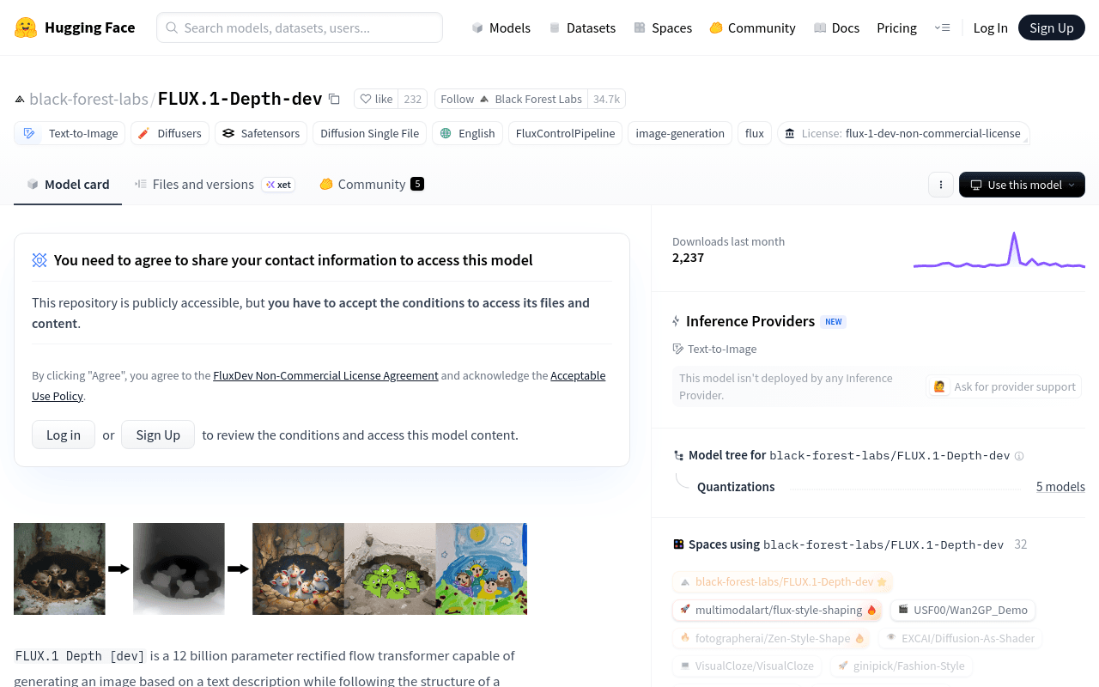1099x687 pixels.
Task: Open Text-to-Image tag with icon
Action: coord(70,133)
